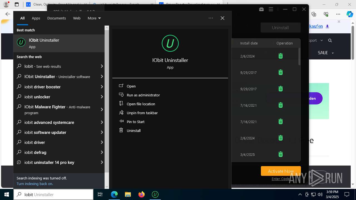Click the greyed Uninstall button in IObit window
The image size is (356, 200).
coord(280,27)
